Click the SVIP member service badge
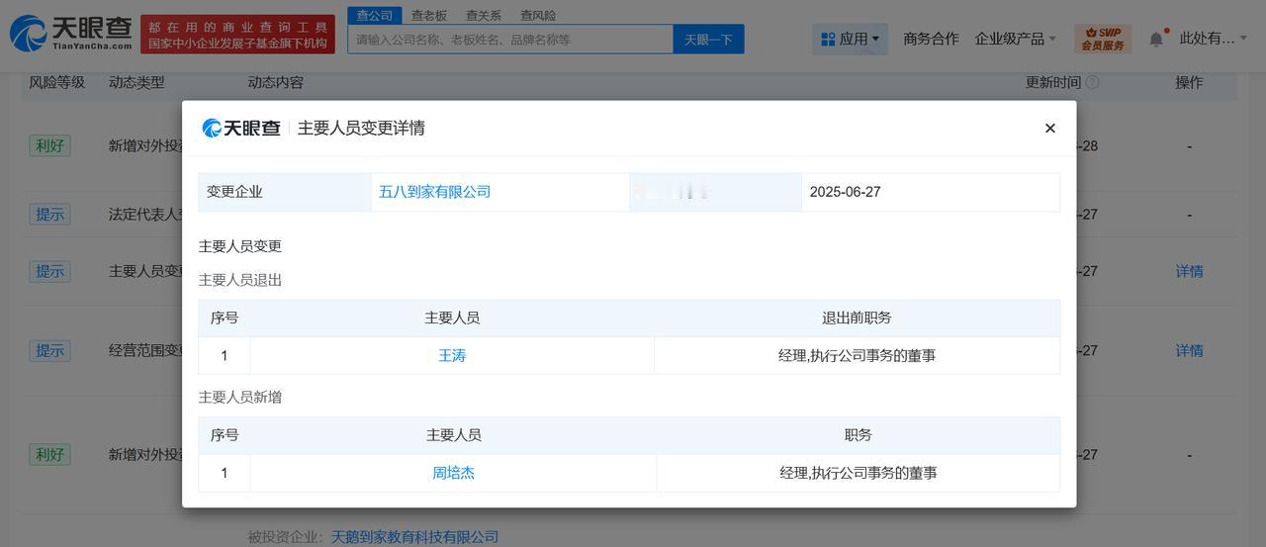Viewport: 1266px width, 547px height. [1102, 39]
